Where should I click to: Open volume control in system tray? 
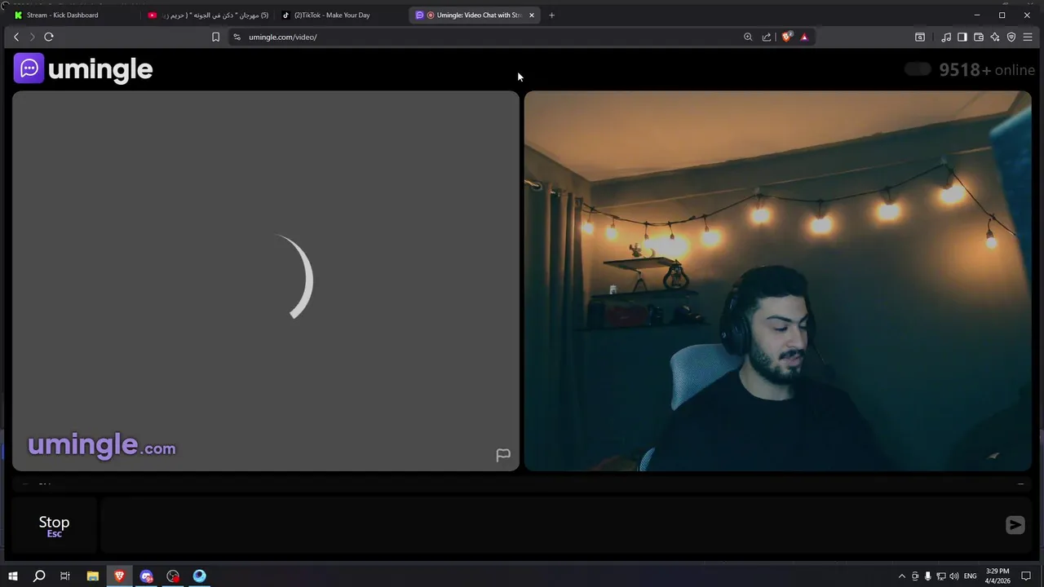[x=953, y=576]
